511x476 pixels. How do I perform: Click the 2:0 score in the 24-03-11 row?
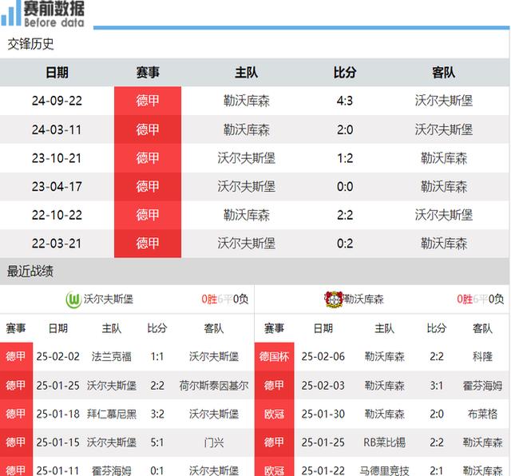345,129
